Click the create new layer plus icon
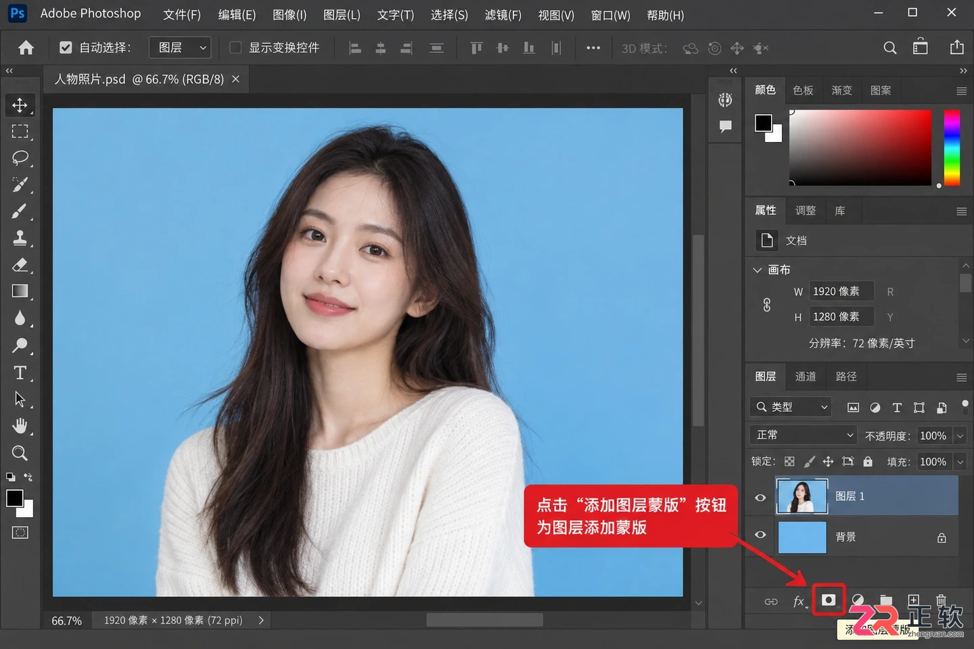The image size is (974, 649). [x=914, y=600]
